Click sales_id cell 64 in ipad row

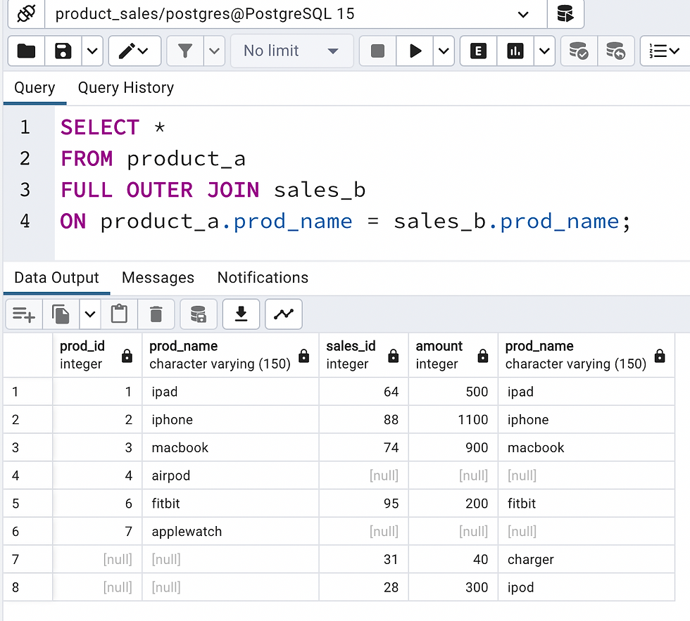(364, 392)
